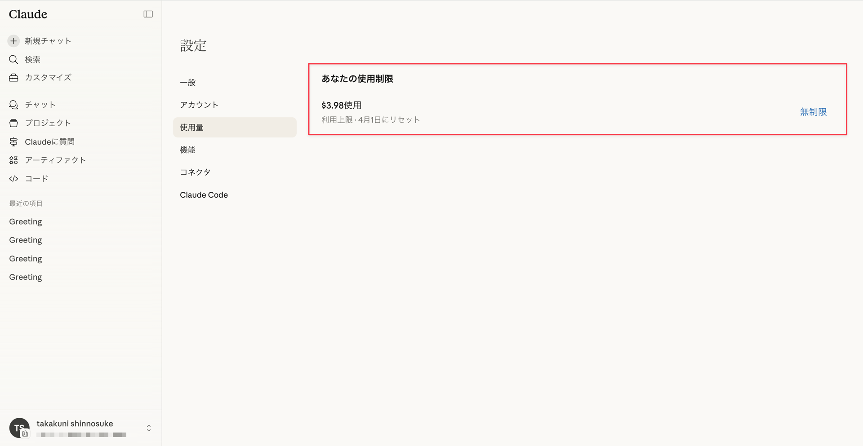Click the takakuni shinnosuke account name

coord(75,424)
